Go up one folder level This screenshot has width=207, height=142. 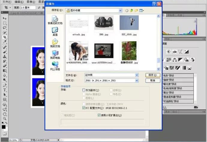(x=131, y=11)
